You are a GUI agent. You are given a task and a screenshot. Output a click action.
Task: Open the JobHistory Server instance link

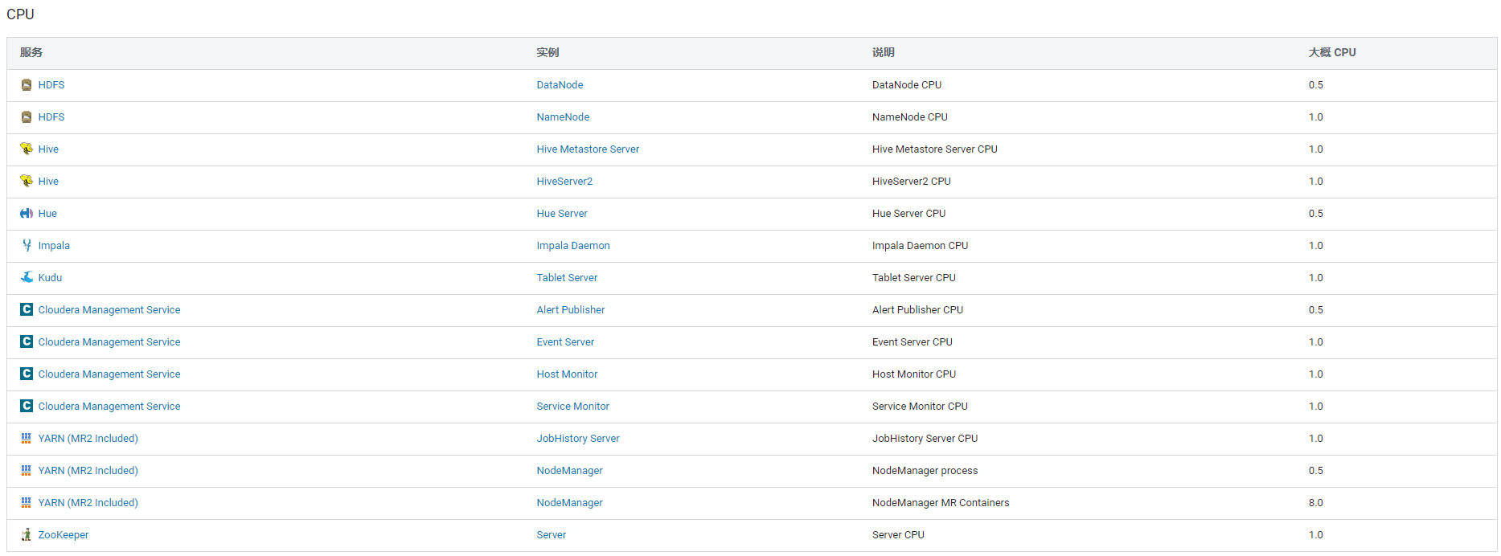[578, 439]
